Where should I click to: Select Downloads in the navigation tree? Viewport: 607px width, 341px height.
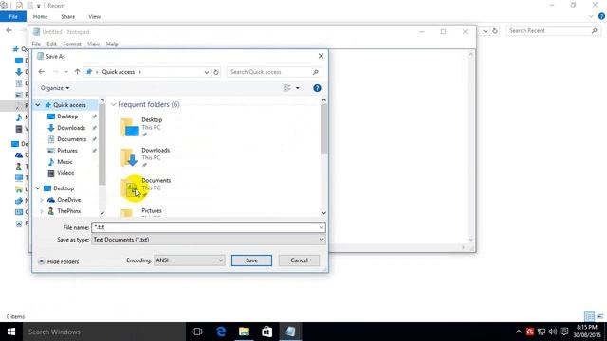[71, 128]
